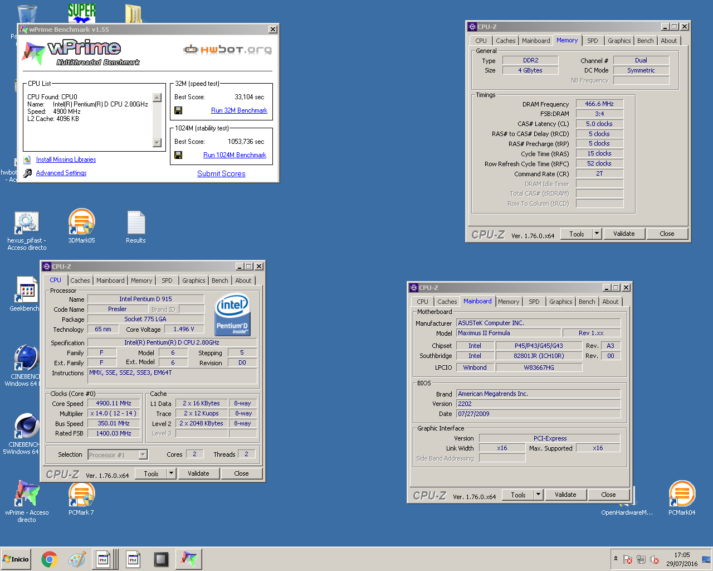713x571 pixels.
Task: Click the DRAM Frequency 466.6 MHz value
Action: tap(599, 104)
